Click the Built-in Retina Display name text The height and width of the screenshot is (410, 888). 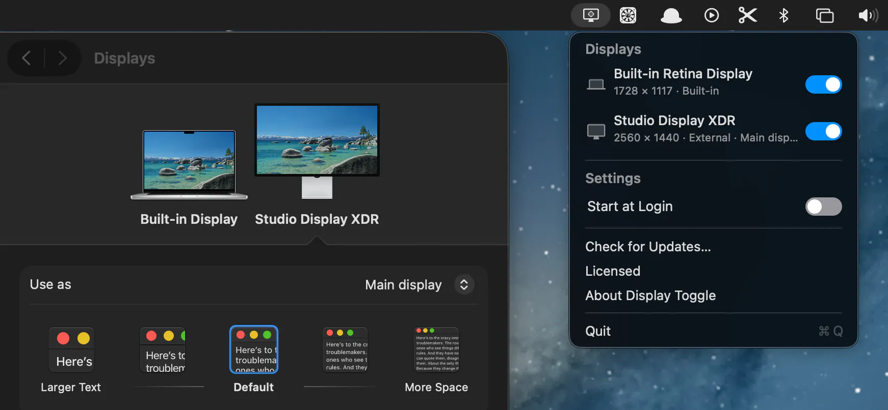tap(683, 74)
